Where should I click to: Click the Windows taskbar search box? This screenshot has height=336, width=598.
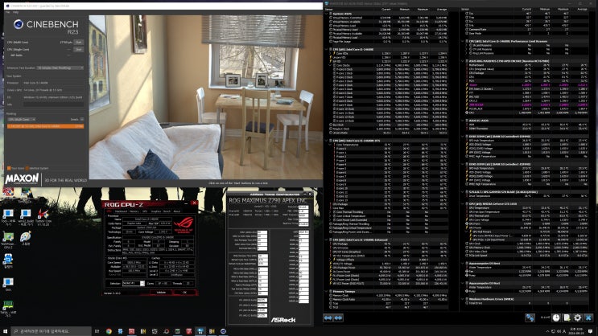point(51,331)
